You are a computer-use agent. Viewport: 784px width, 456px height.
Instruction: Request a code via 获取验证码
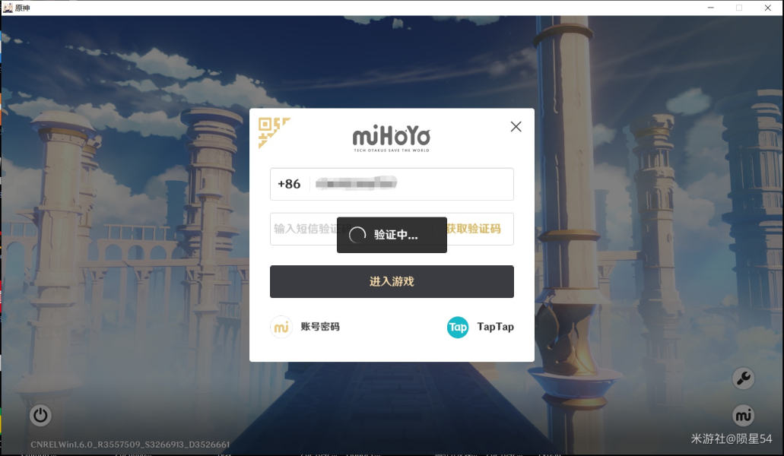click(x=473, y=229)
